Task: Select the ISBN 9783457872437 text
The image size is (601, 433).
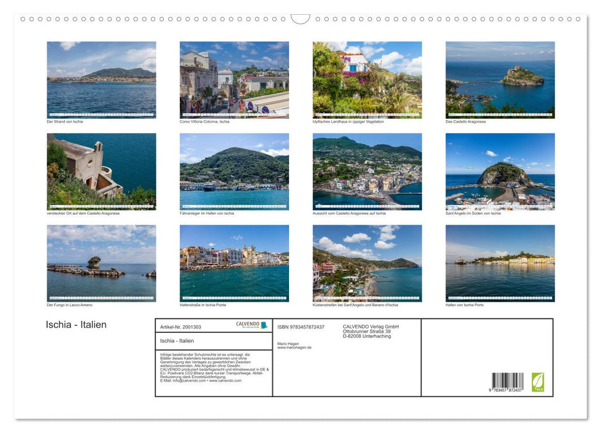Action: tap(301, 326)
